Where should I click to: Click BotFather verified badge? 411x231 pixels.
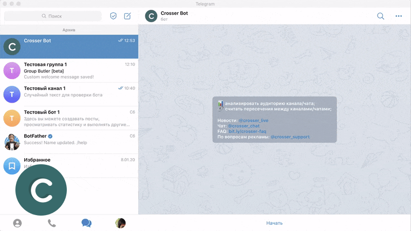click(x=50, y=136)
